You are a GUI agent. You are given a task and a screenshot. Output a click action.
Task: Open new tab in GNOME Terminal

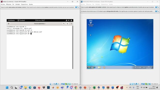pos(9,24)
